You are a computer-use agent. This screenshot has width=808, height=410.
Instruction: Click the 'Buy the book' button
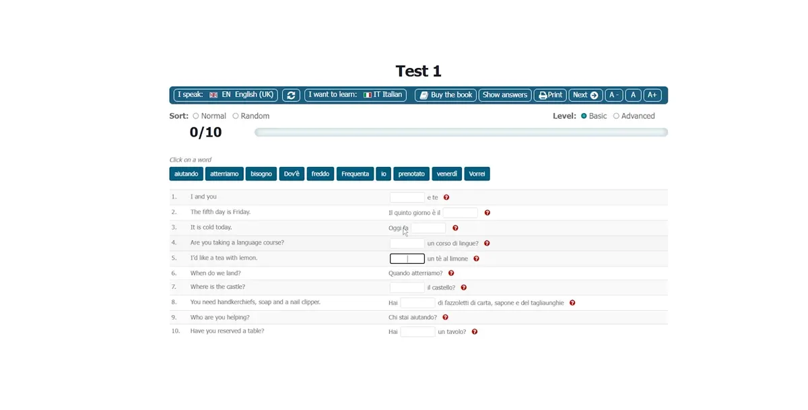click(446, 96)
